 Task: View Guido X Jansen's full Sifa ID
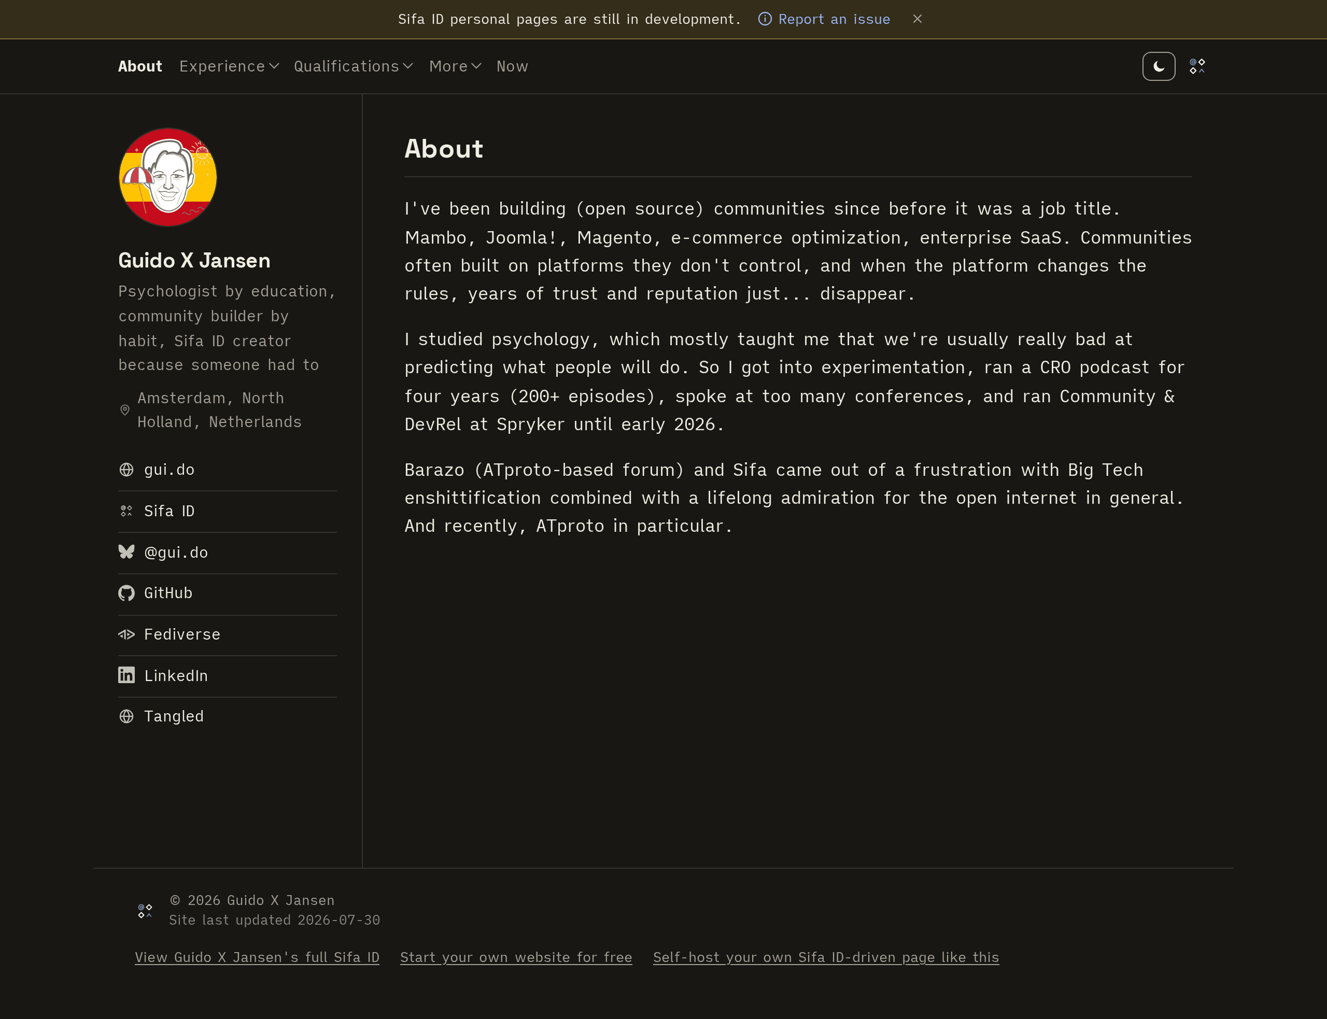257,957
